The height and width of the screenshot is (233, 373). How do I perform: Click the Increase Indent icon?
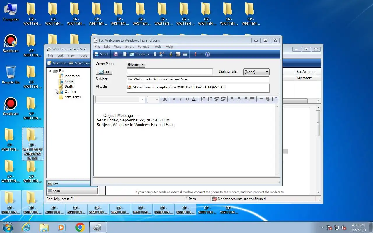[x=223, y=99]
